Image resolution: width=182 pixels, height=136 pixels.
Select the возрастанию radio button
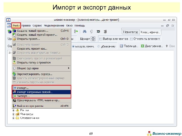[x=73, y=46]
